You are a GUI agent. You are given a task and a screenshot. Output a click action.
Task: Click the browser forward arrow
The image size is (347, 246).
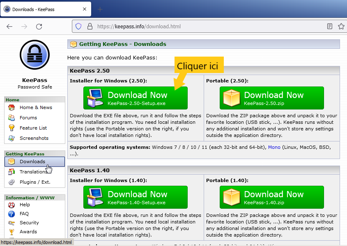coord(24,27)
